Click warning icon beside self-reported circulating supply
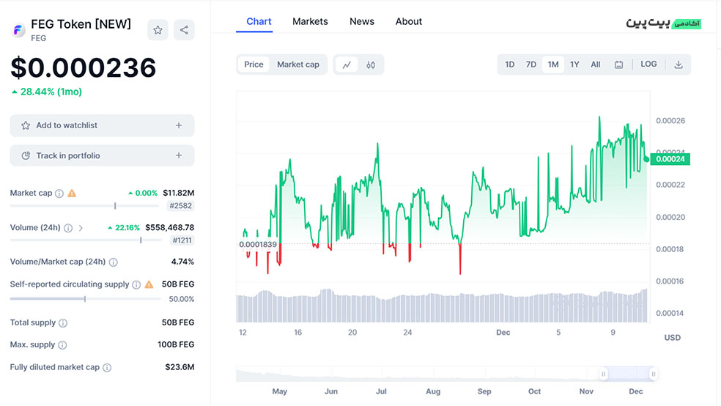Image resolution: width=721 pixels, height=406 pixels. [x=149, y=284]
